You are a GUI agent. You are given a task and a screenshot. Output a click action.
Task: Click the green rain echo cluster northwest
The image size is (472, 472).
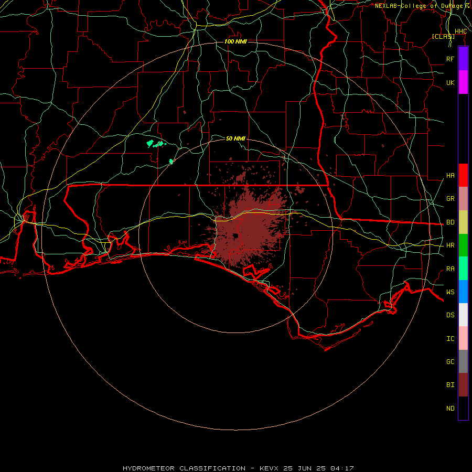(x=156, y=144)
